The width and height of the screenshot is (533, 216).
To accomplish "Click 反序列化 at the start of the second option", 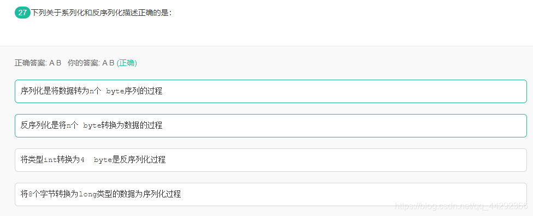I will coord(35,125).
